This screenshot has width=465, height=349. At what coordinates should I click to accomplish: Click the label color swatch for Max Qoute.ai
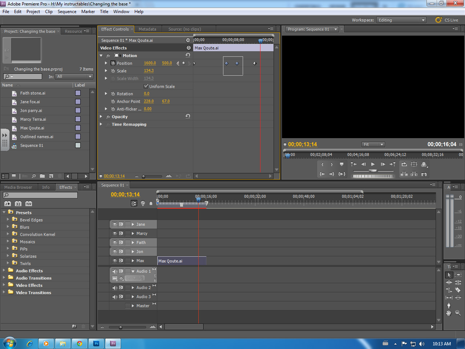78,128
